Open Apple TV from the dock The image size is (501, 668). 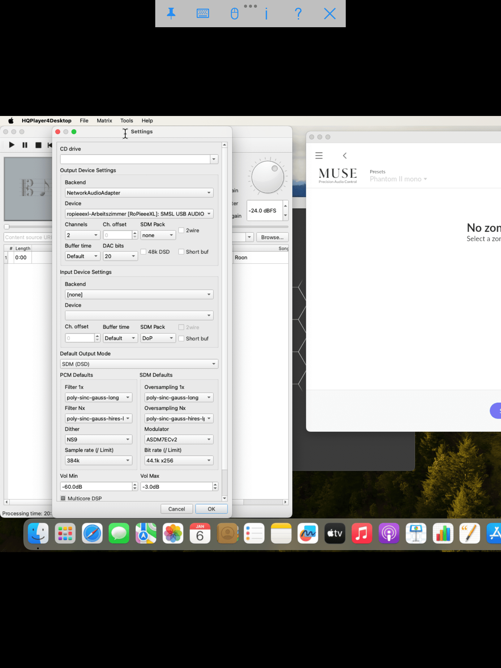pos(335,533)
